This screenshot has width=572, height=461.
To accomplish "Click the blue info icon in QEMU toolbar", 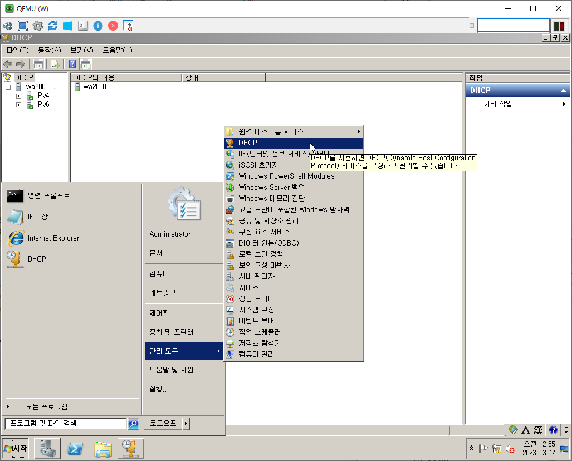I will tap(98, 26).
